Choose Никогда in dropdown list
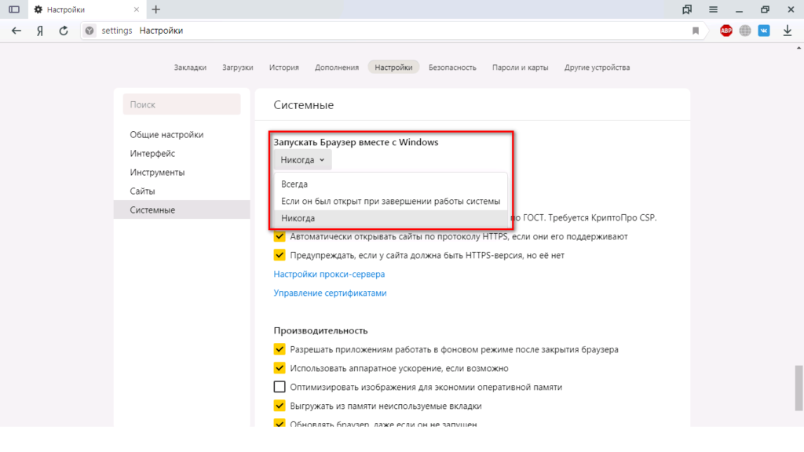 (391, 218)
